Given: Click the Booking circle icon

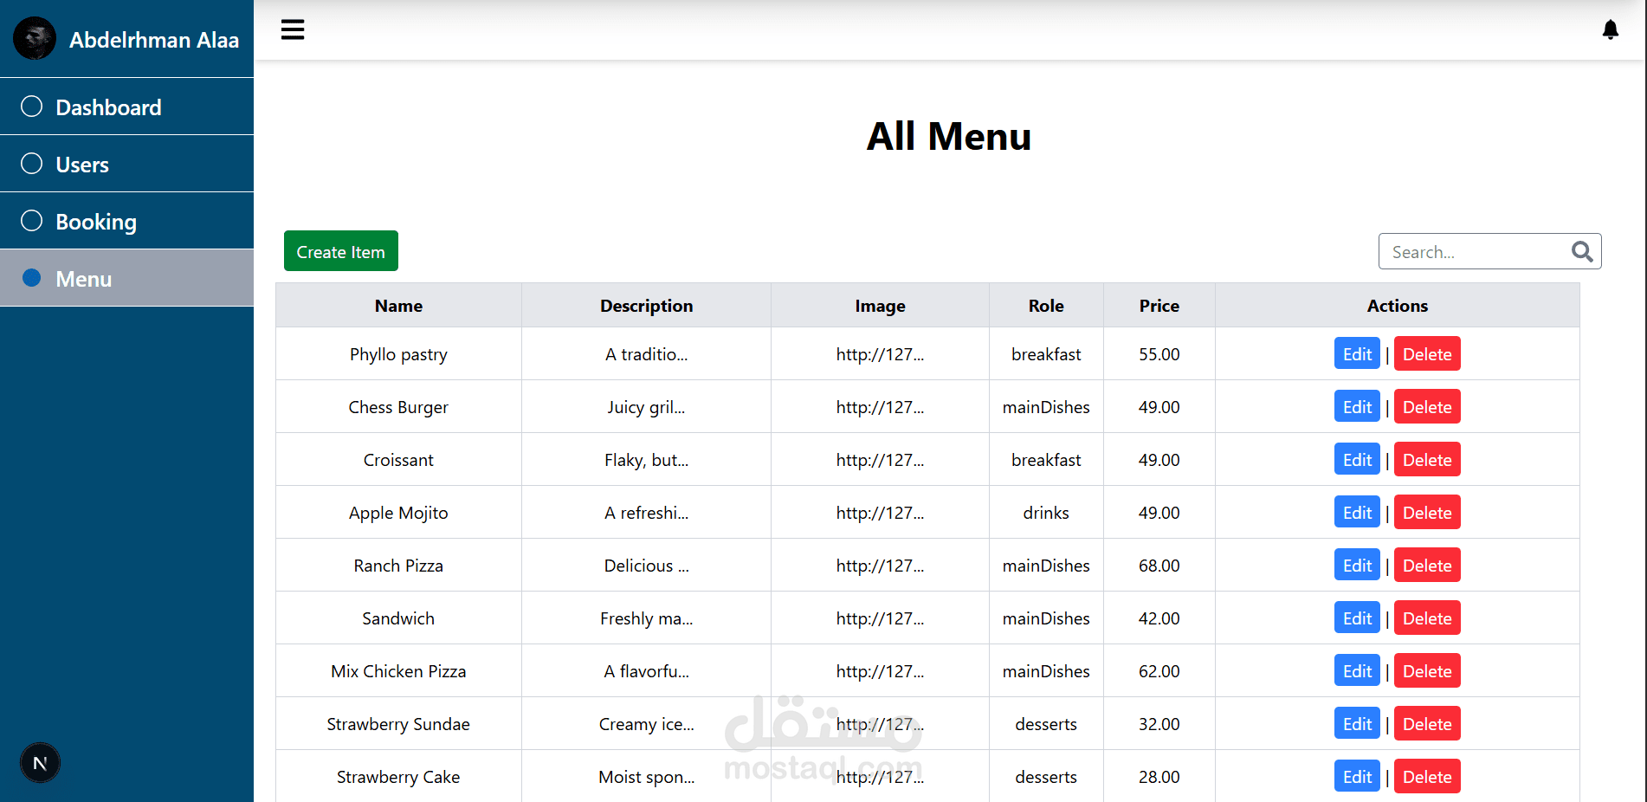Looking at the screenshot, I should click(31, 221).
